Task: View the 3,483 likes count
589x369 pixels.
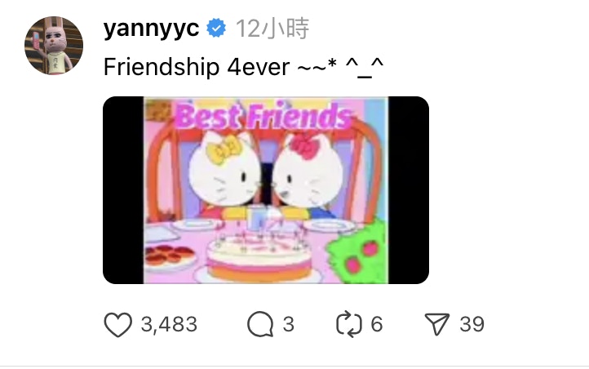Action: point(169,324)
